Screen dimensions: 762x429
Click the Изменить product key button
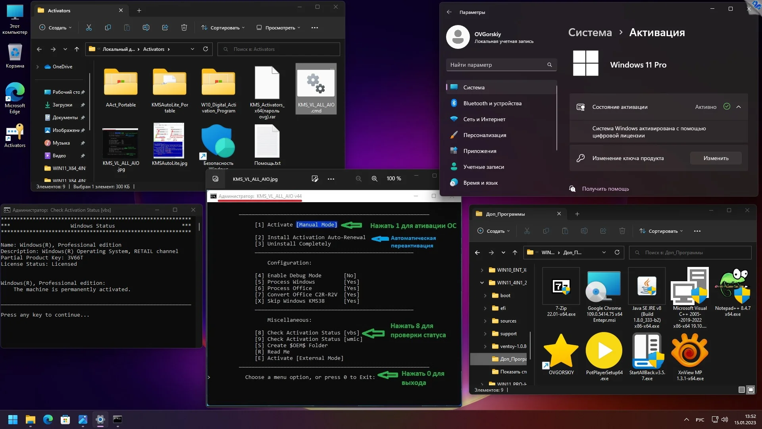pos(716,158)
